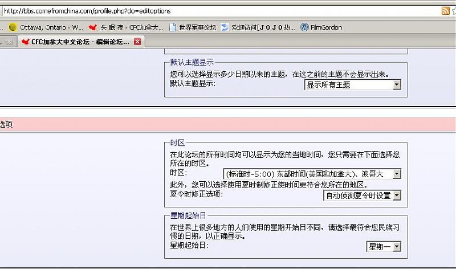The width and height of the screenshot is (456, 269).
Task: Click the 选项 pink section header
Action: pos(6,124)
